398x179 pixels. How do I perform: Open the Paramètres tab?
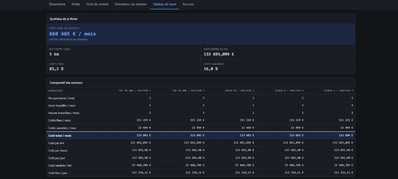pyautogui.click(x=57, y=4)
